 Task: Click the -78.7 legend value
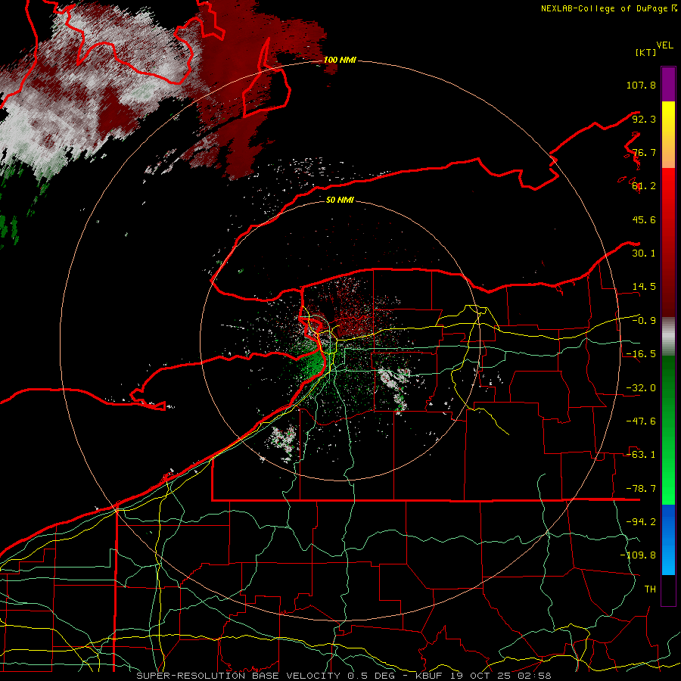coord(641,489)
